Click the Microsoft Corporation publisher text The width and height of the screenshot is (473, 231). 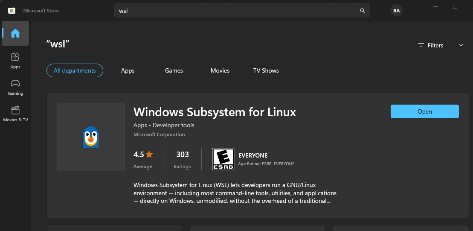[159, 135]
